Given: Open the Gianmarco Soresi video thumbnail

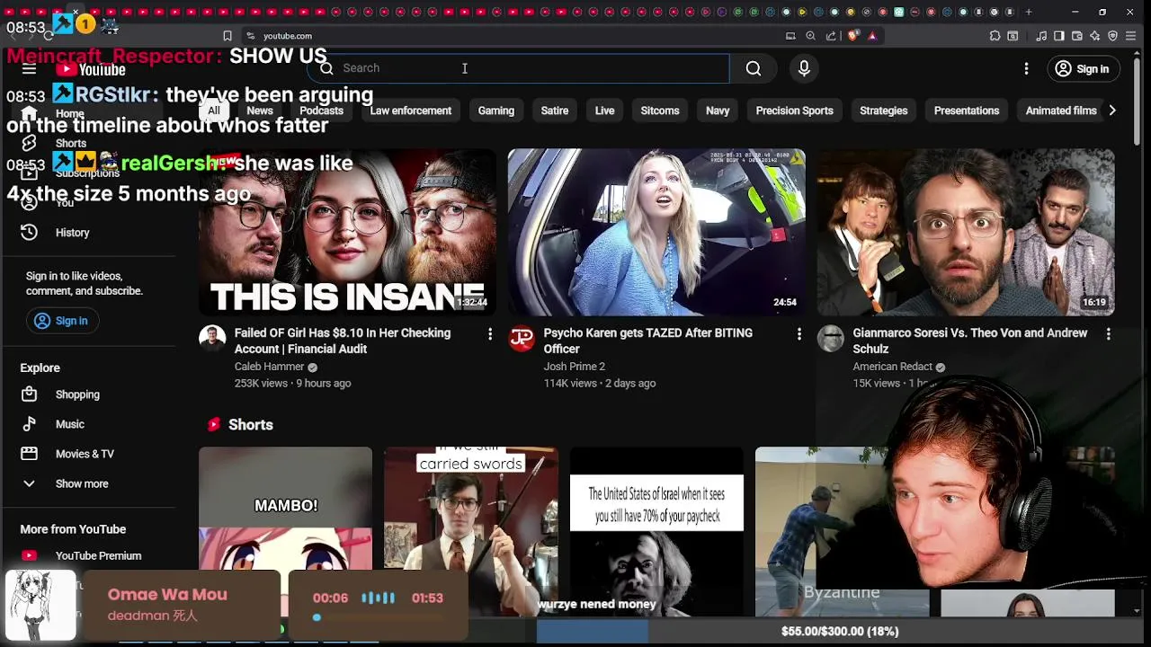Looking at the screenshot, I should [966, 233].
